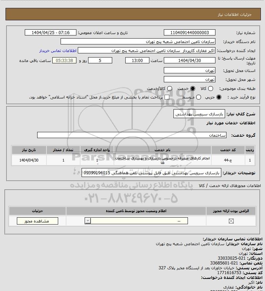The image size is (265, 291).
Task: Click the کد خدمت column header
Action: pos(228,150)
